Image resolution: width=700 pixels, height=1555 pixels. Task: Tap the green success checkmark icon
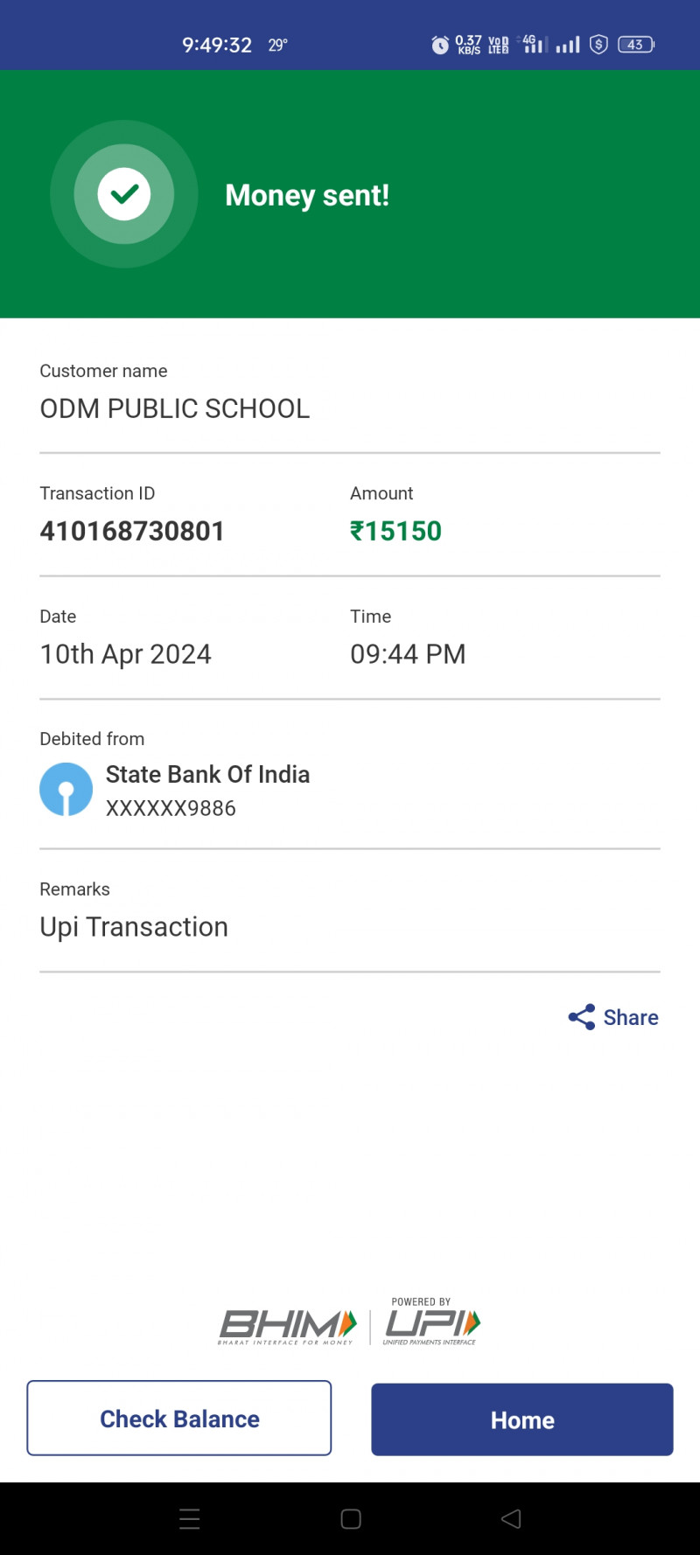tap(124, 194)
